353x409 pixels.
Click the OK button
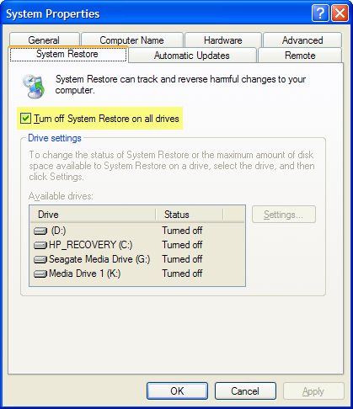[x=177, y=390]
